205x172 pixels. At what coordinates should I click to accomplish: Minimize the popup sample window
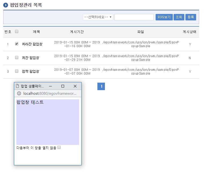51,86
